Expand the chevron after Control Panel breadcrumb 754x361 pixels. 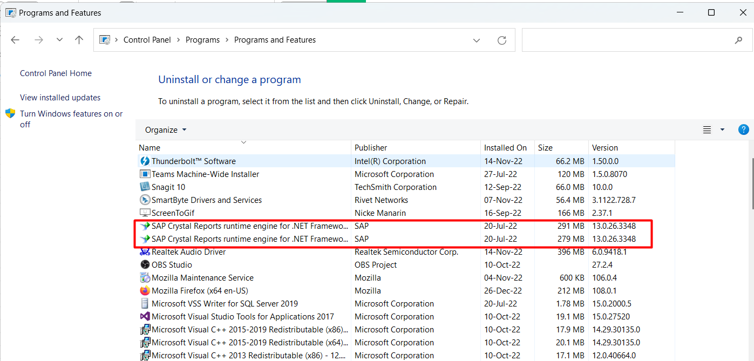(179, 40)
